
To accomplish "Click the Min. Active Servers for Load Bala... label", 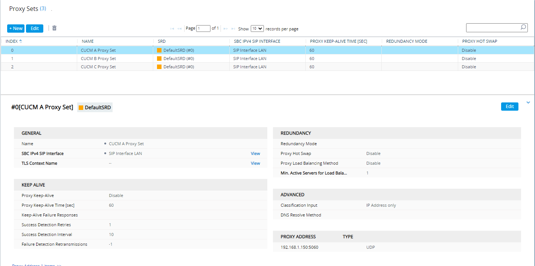I will coord(314,173).
